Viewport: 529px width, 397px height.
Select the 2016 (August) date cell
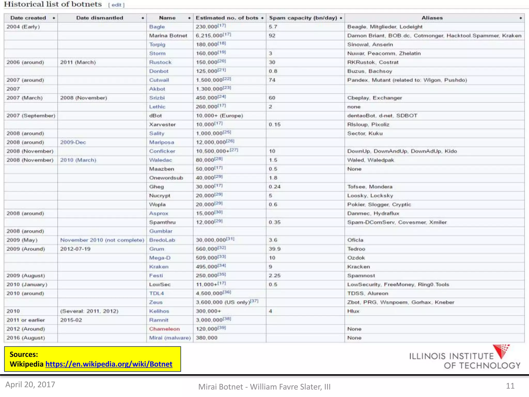tap(31, 338)
